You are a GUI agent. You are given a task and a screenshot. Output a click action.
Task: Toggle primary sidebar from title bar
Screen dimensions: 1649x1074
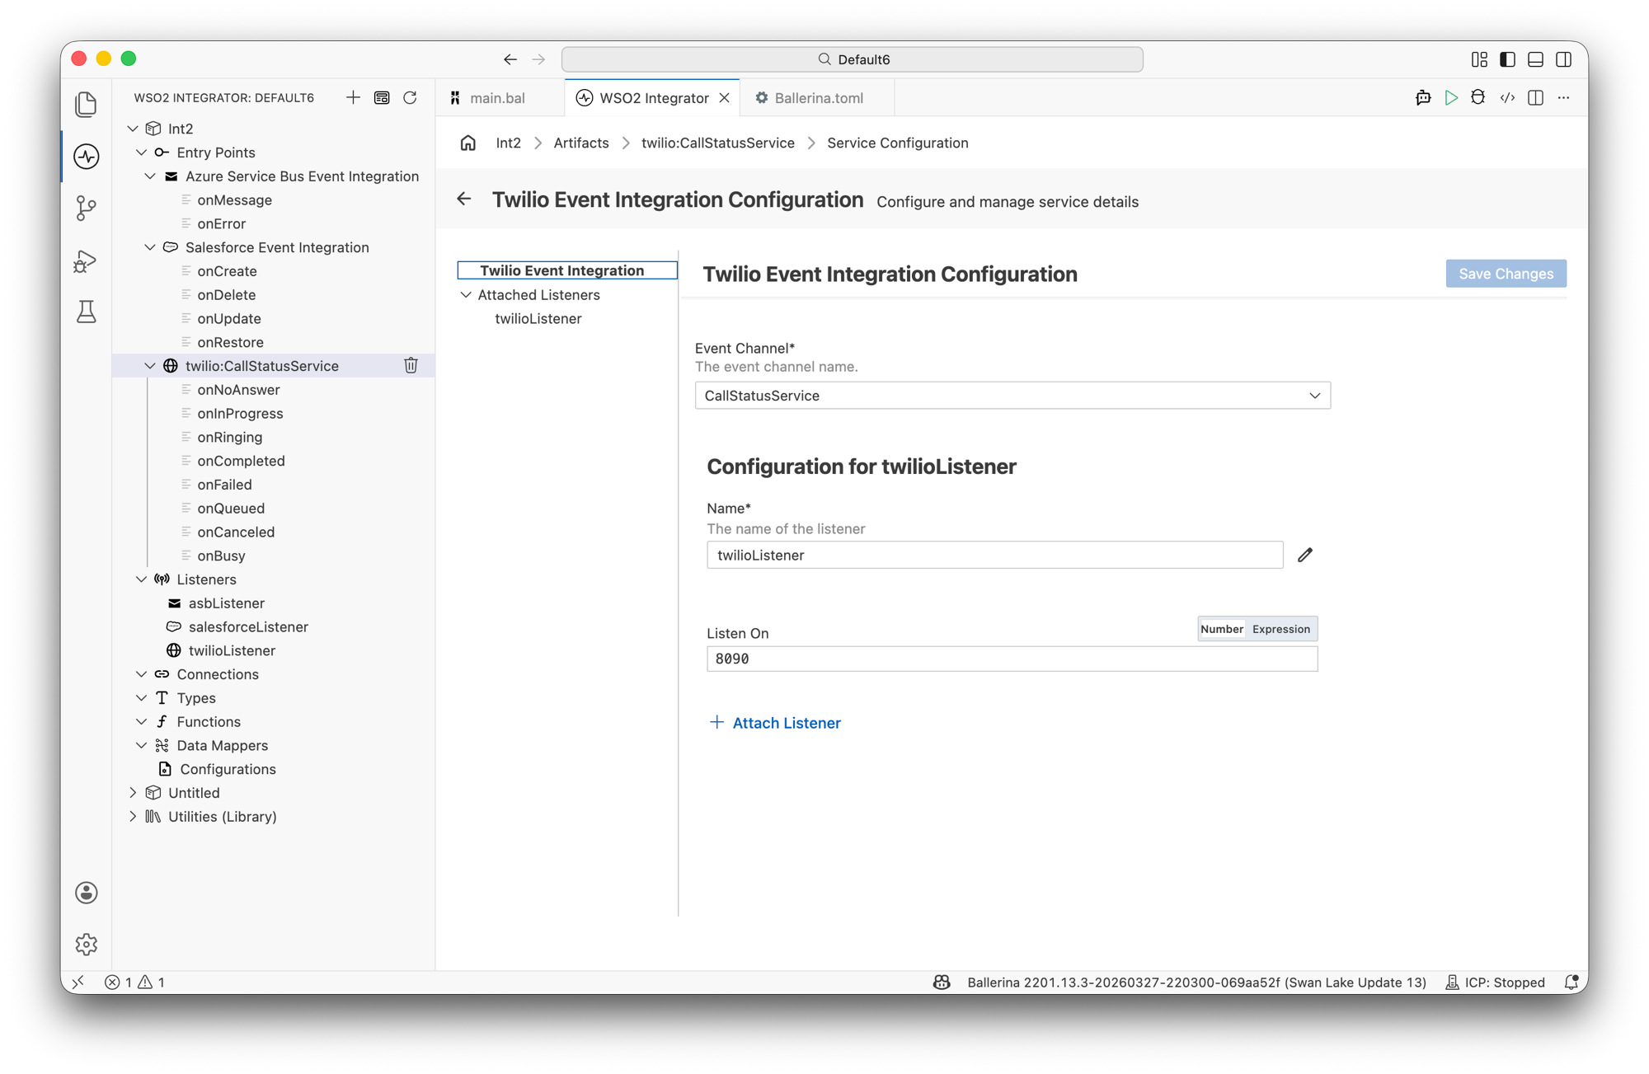(1507, 59)
